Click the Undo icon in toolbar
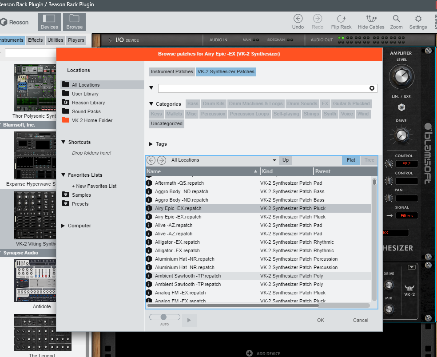Viewport: 437px width, 357px height. [298, 19]
